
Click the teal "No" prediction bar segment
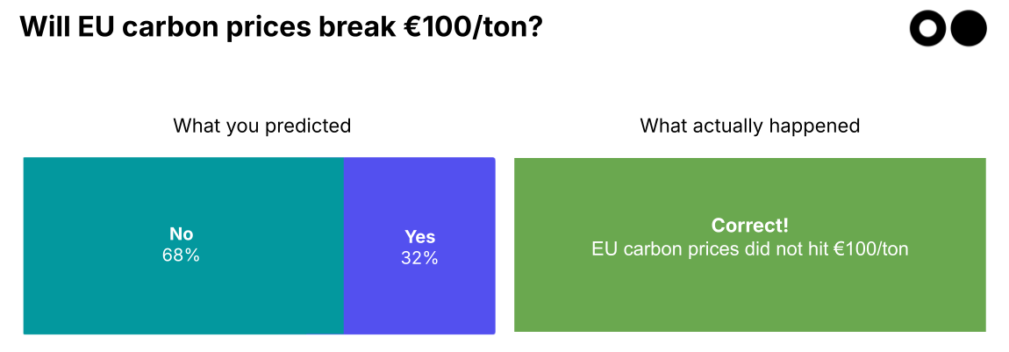click(x=105, y=290)
